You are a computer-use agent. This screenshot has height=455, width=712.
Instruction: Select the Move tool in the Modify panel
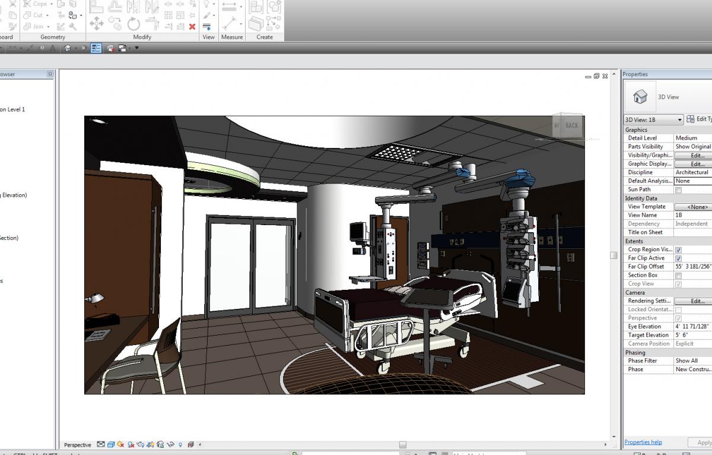tap(97, 24)
